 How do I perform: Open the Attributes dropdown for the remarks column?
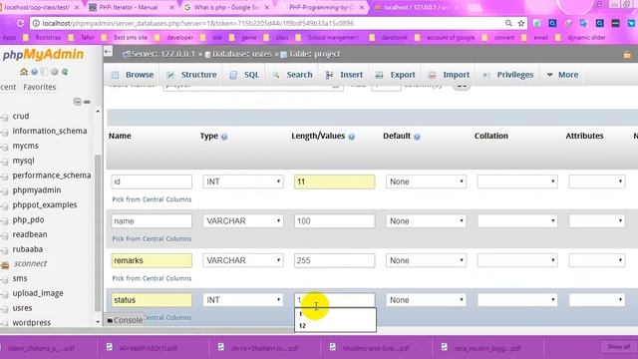(x=597, y=260)
